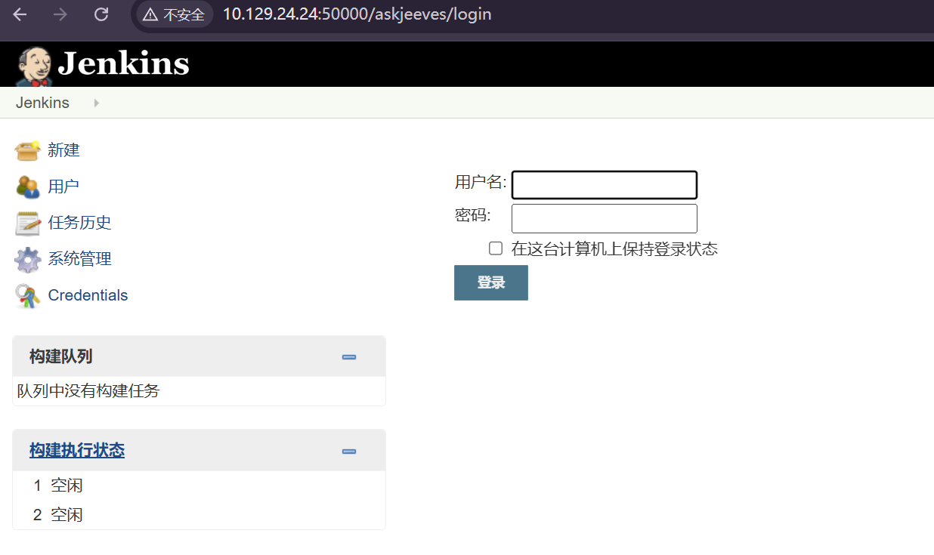The image size is (934, 555).
Task: Collapse the 构建队列 panel
Action: click(348, 356)
